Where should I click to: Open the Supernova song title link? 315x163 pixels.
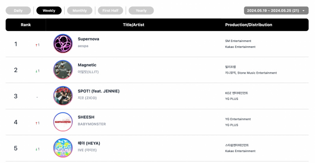pos(88,39)
